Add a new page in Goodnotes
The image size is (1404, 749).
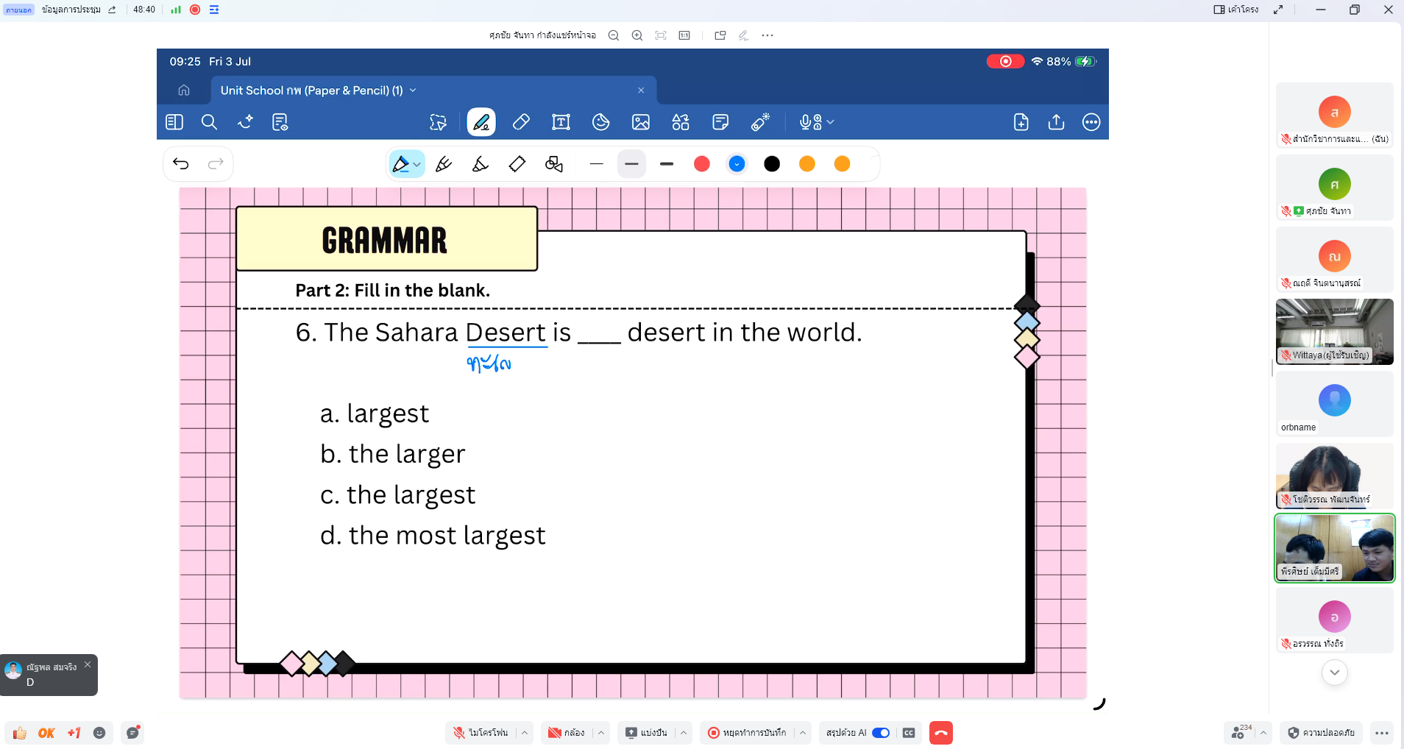point(1021,122)
